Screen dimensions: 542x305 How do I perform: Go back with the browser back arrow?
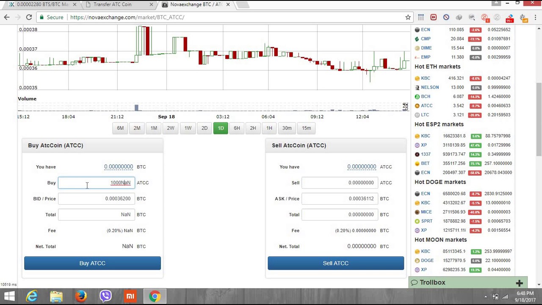[7, 17]
